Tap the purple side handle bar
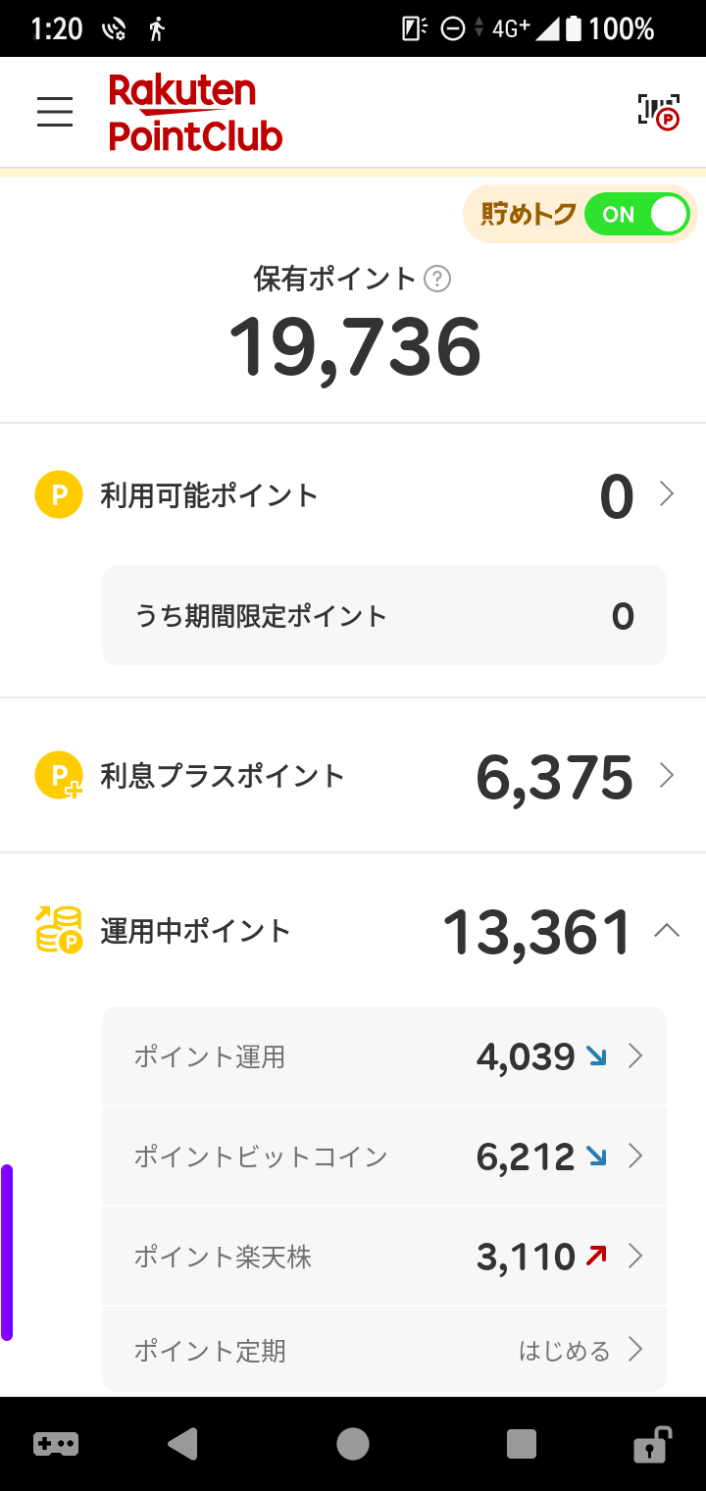 [x=7, y=1252]
